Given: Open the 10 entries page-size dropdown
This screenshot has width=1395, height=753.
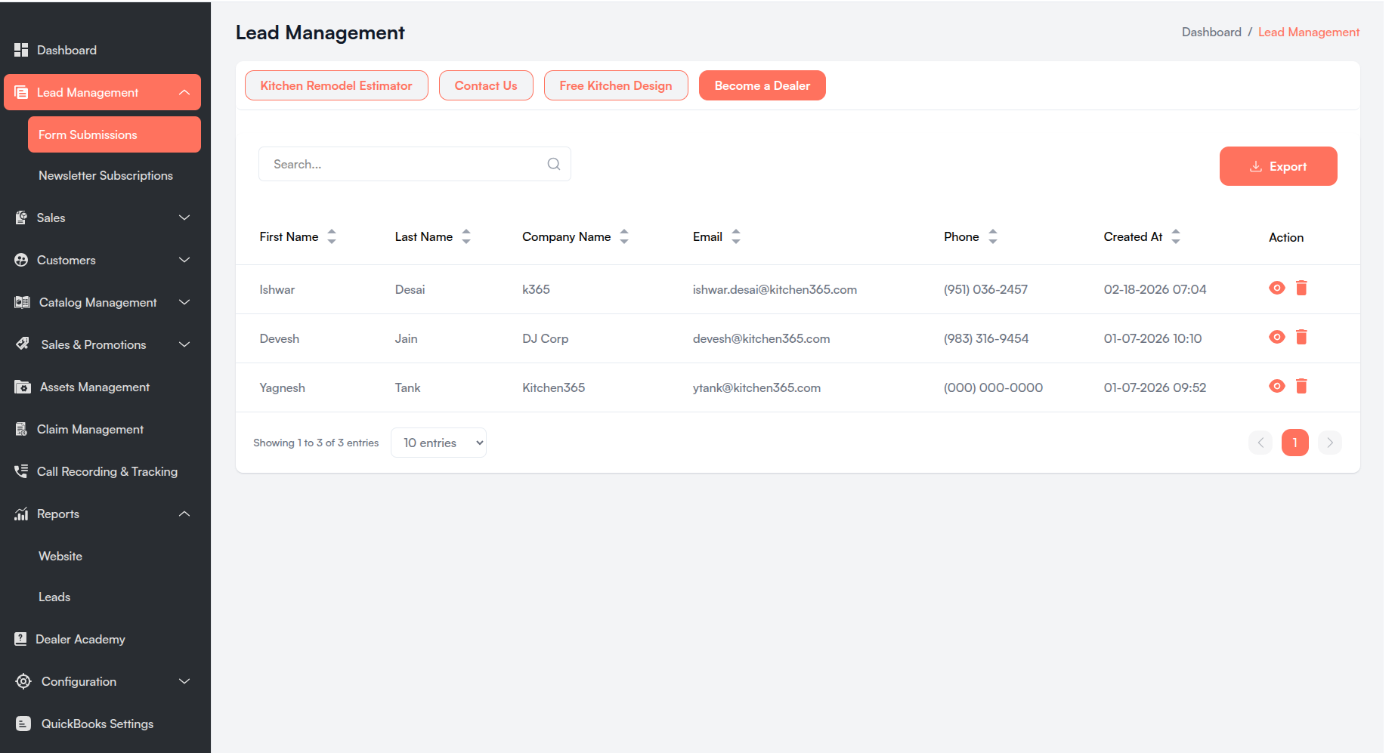Looking at the screenshot, I should 438,443.
